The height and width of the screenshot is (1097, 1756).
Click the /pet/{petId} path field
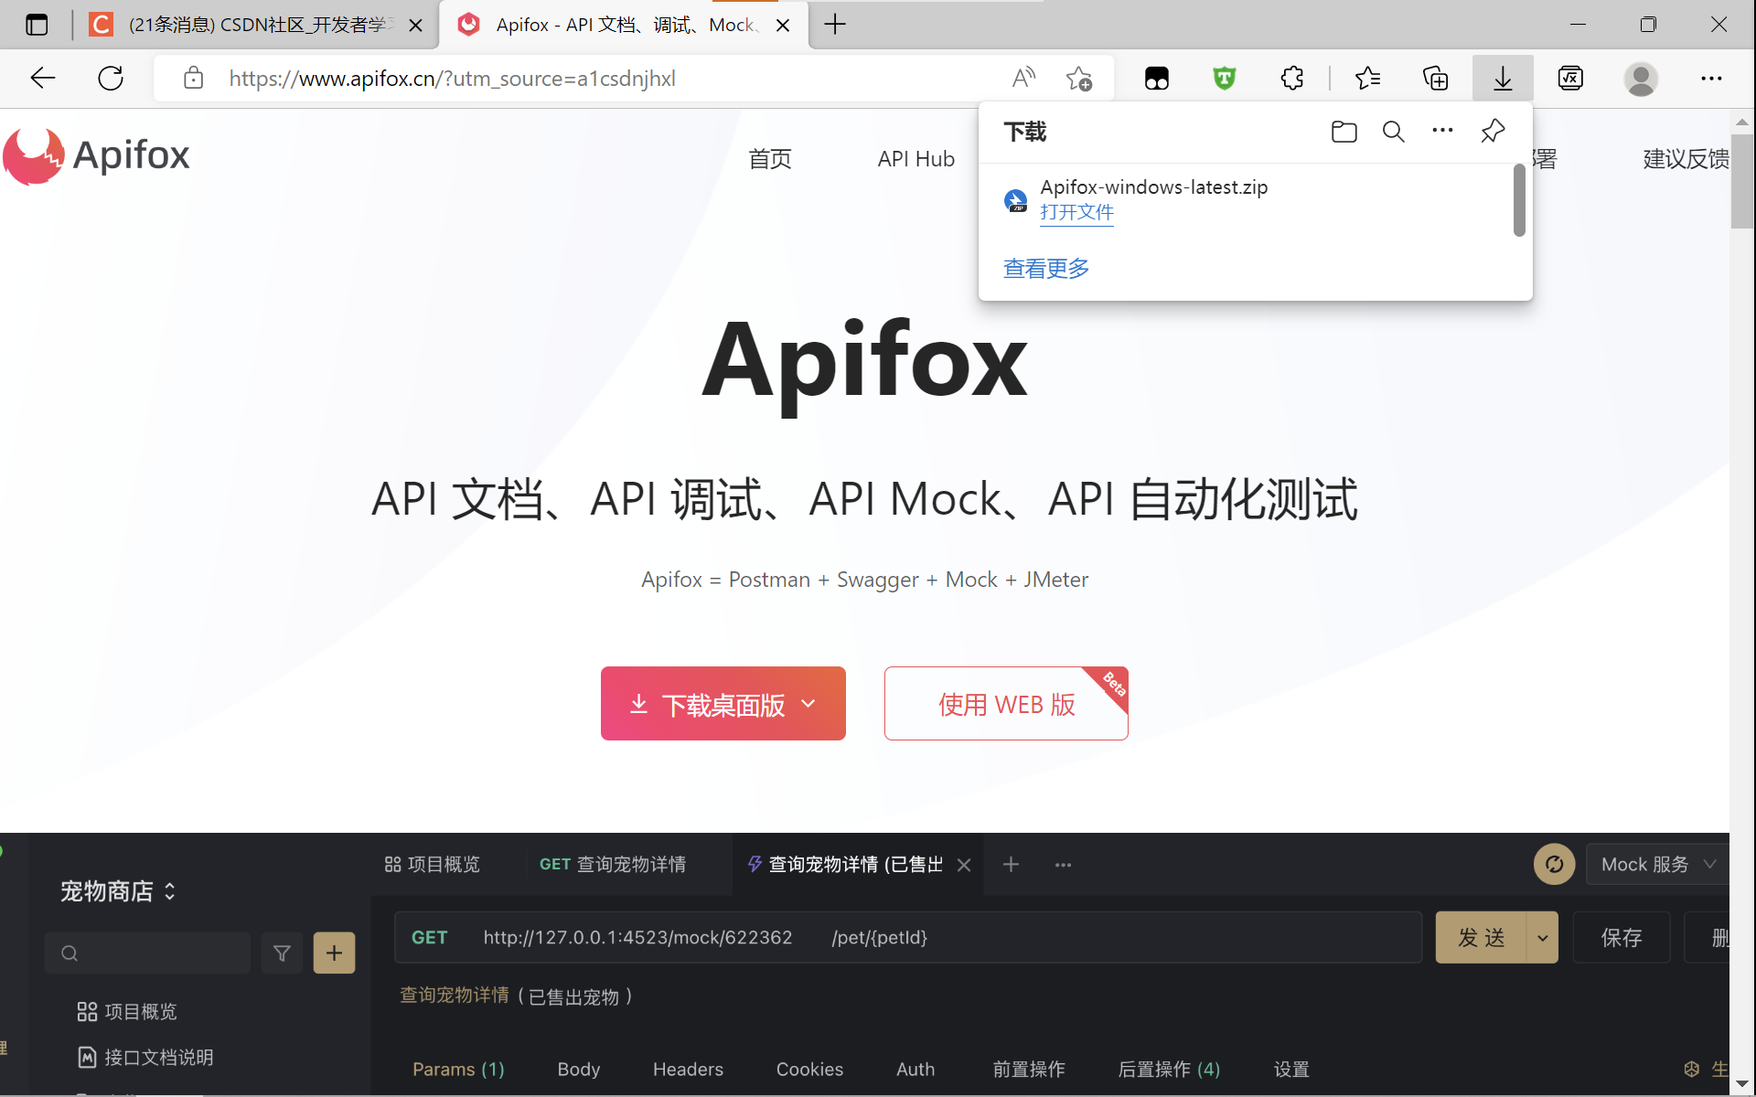[879, 937]
